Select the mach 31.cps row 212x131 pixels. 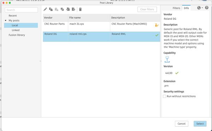tap(101, 26)
